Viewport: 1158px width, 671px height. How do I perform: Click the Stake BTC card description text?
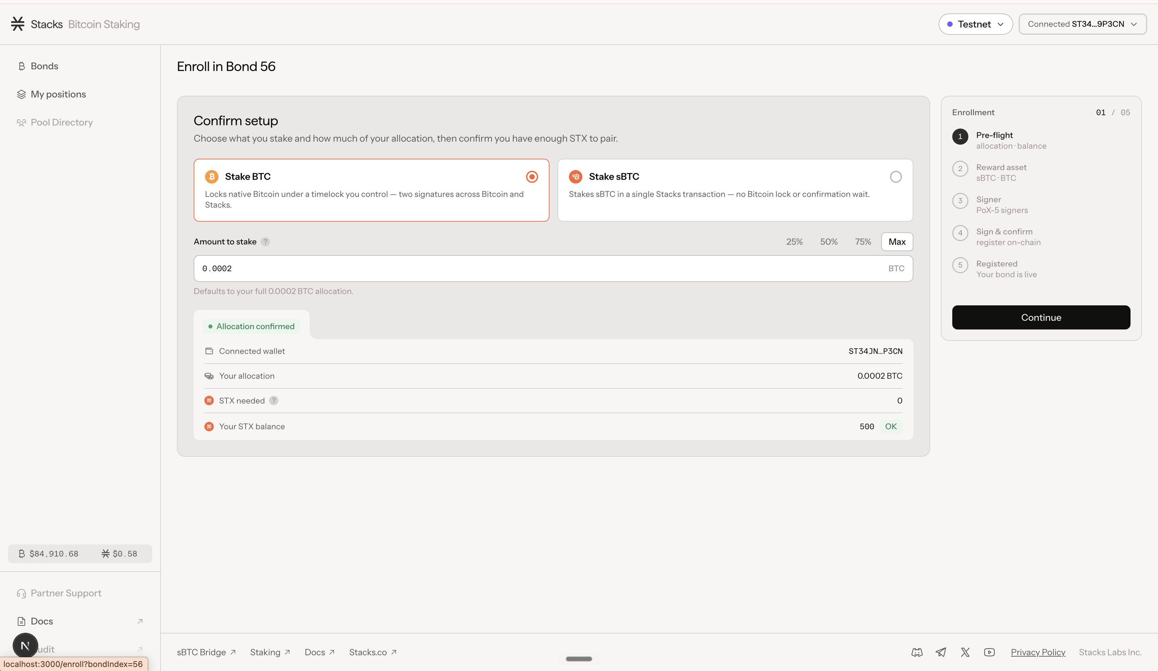tap(365, 199)
